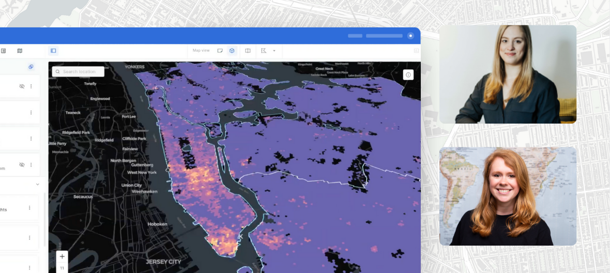
Task: Collapse the layer section chevron
Action: pyautogui.click(x=37, y=184)
